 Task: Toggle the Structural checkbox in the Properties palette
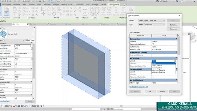[16, 98]
